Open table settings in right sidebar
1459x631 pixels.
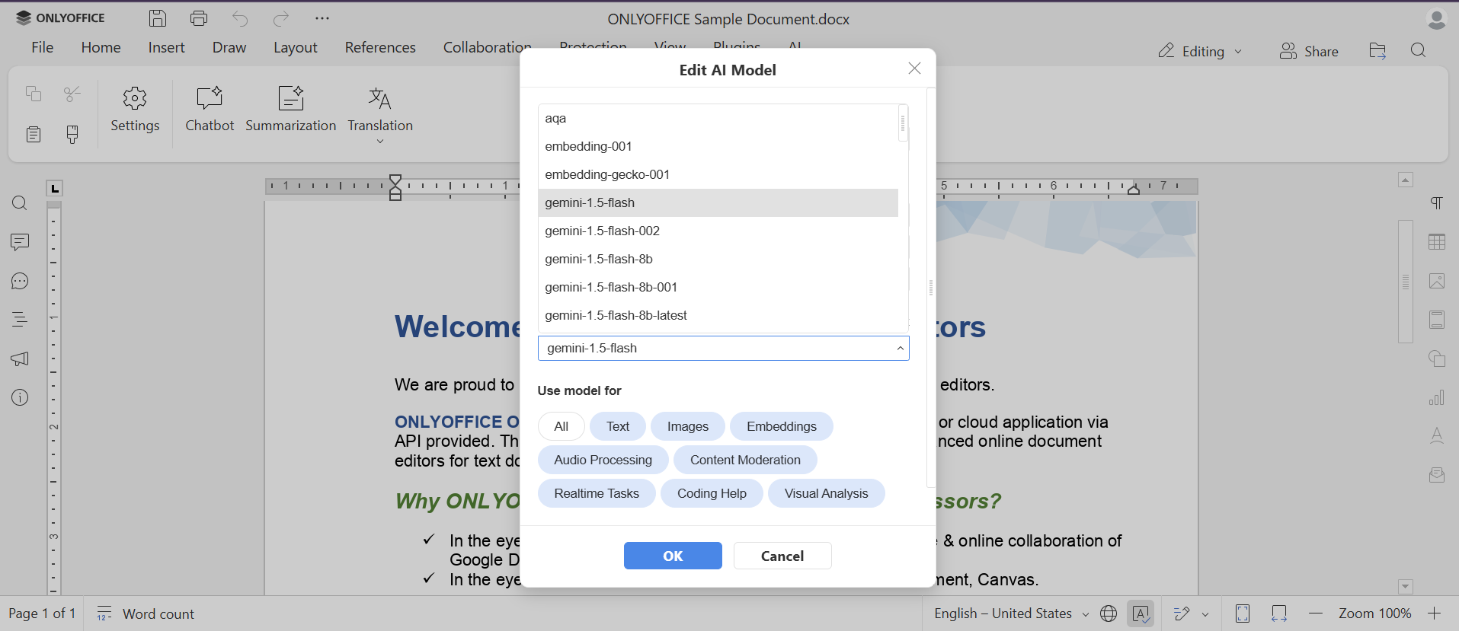(x=1437, y=242)
